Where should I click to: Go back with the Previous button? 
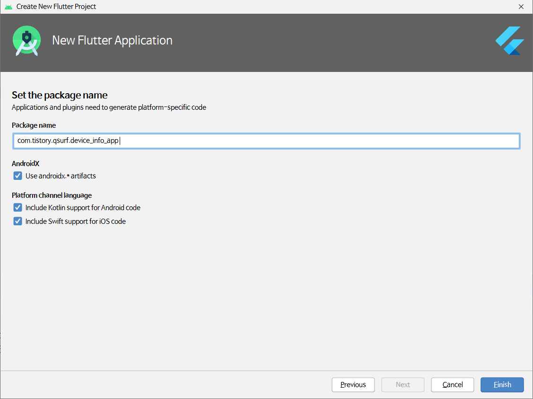[x=353, y=385]
